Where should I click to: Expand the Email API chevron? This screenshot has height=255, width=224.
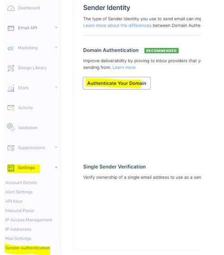tap(56, 27)
